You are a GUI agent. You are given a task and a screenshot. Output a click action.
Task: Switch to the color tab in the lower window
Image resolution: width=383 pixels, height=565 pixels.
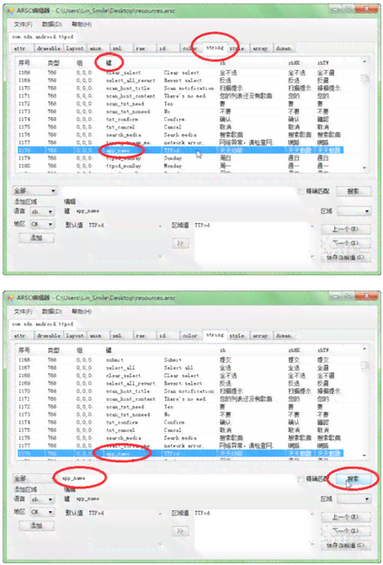coord(190,335)
